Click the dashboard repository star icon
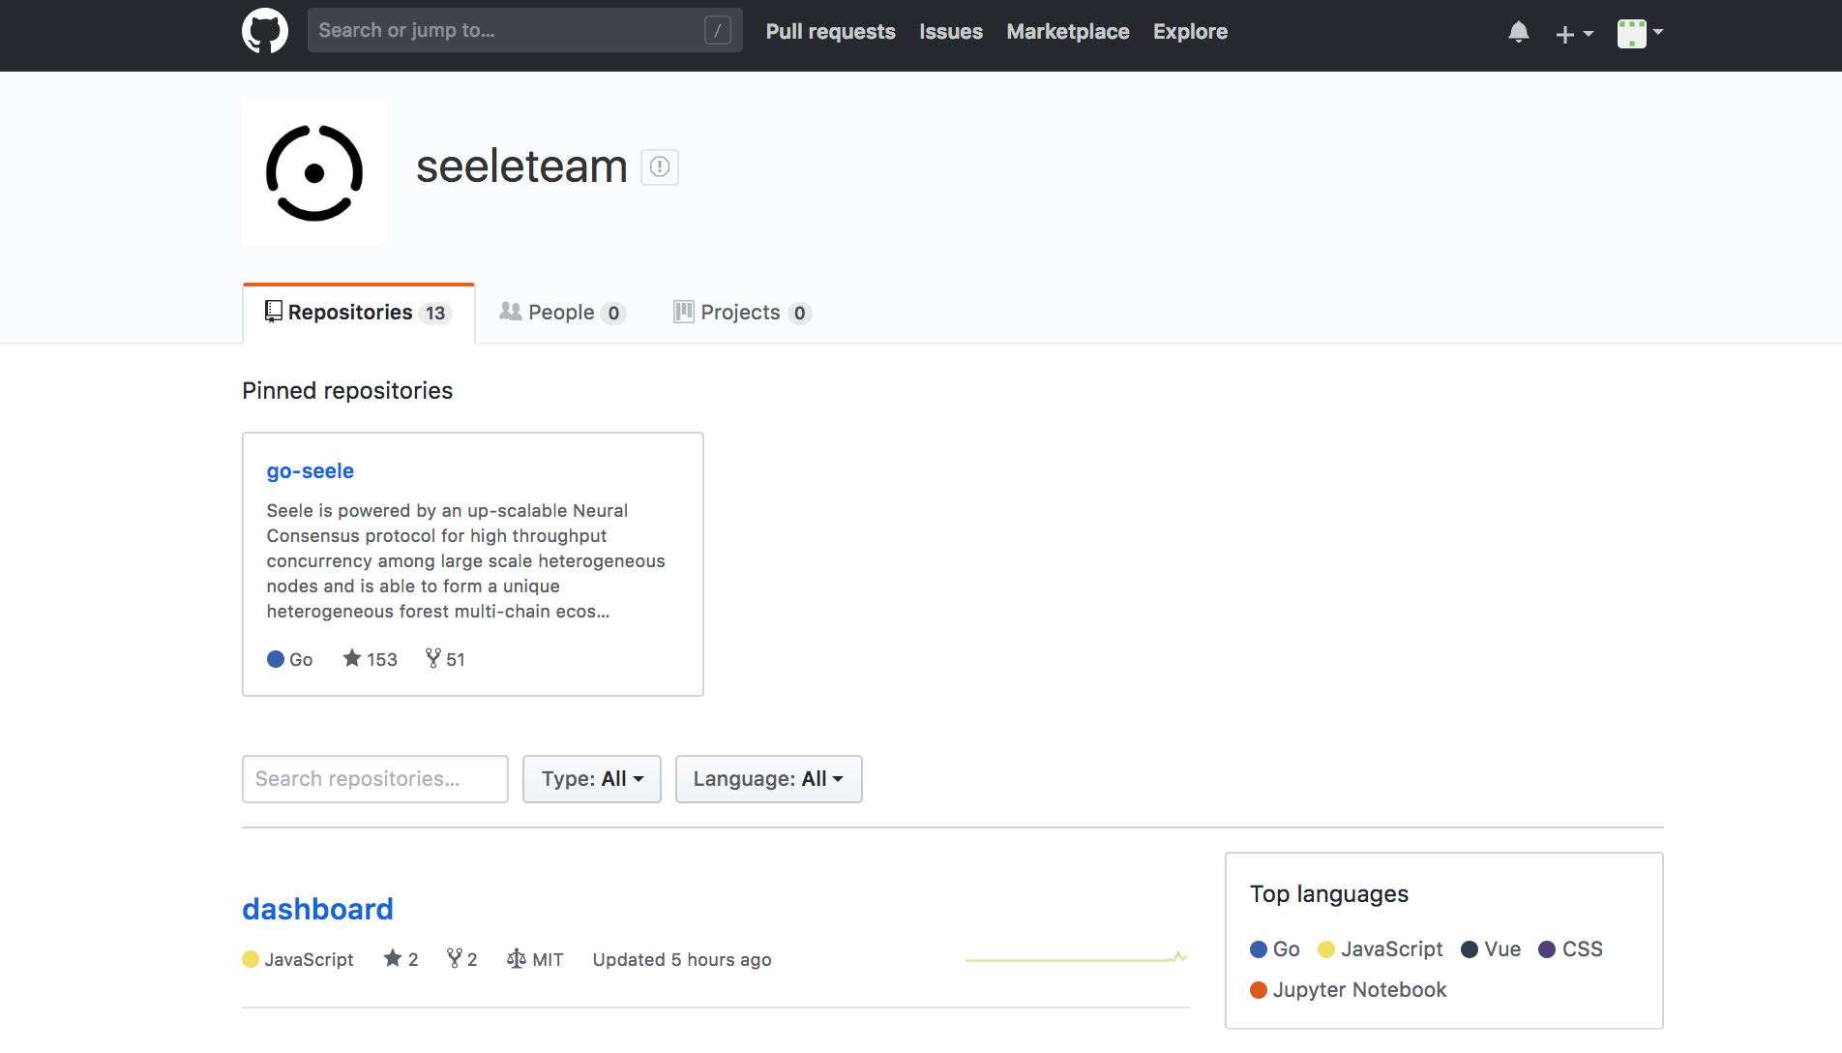This screenshot has height=1053, width=1842. click(393, 958)
